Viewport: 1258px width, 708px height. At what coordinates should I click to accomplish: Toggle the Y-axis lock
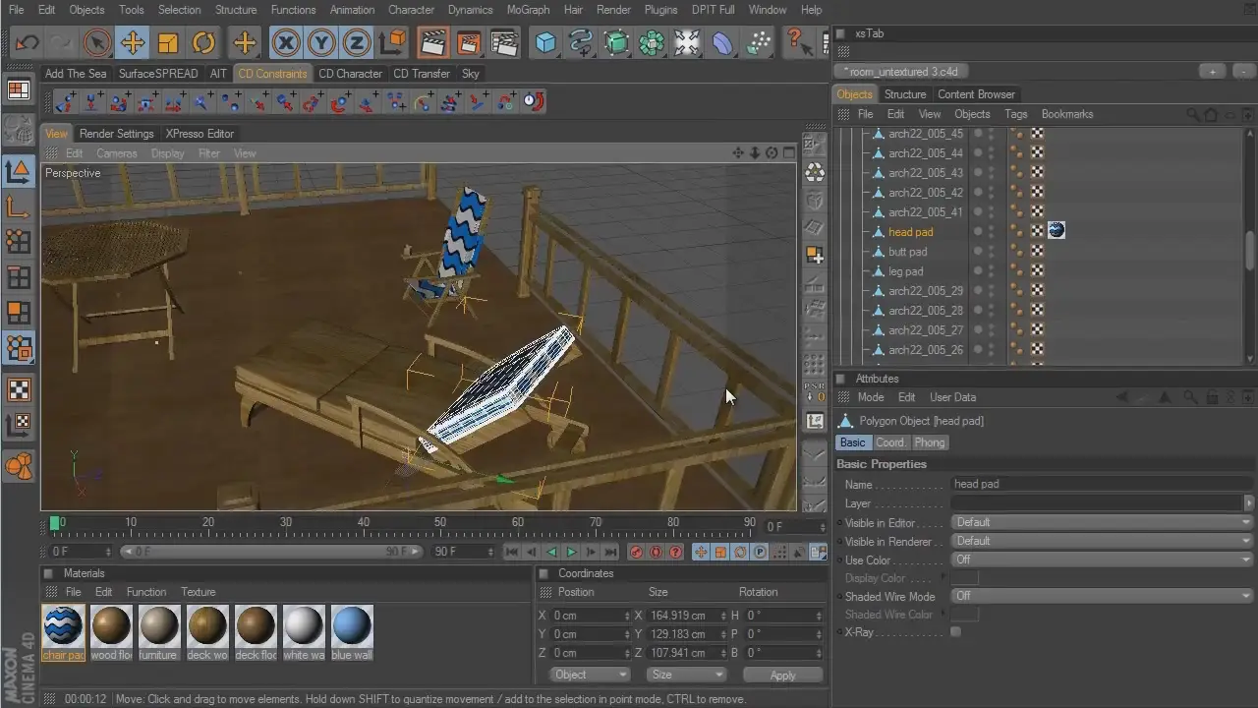click(x=320, y=42)
